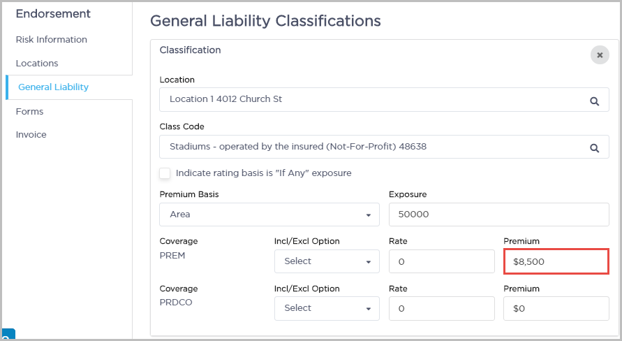Image resolution: width=622 pixels, height=341 pixels.
Task: Click the blue help icon at bottom left
Action: [x=8, y=335]
